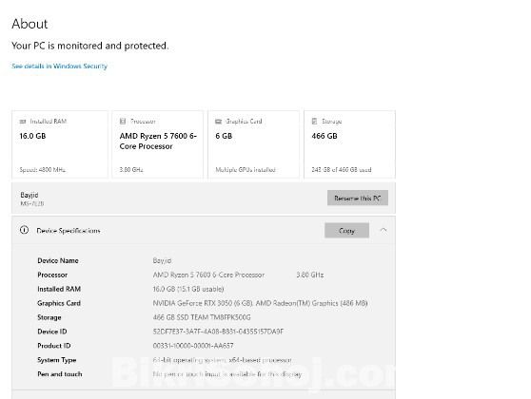The height and width of the screenshot is (399, 531).
Task: Click the Device Specifications header label
Action: coord(69,231)
